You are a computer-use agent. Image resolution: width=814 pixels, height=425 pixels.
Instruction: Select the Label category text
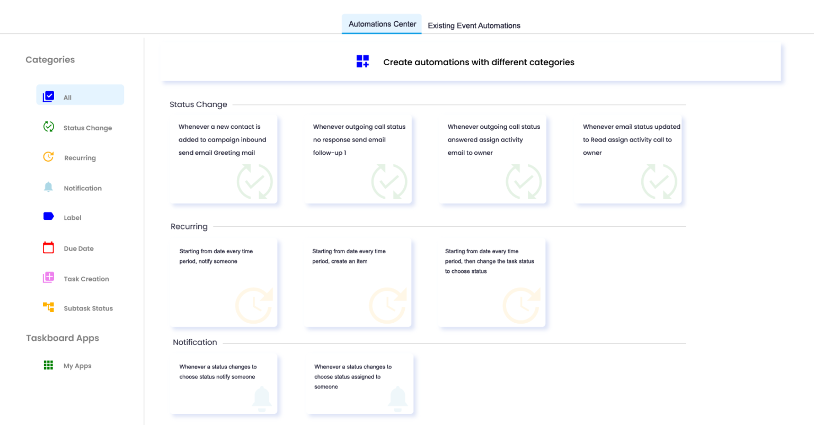tap(73, 218)
